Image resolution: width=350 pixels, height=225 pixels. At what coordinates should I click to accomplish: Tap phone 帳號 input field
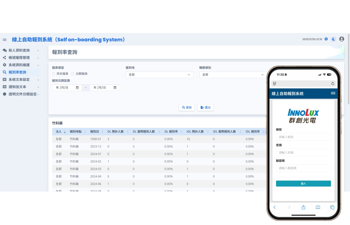[303, 137]
